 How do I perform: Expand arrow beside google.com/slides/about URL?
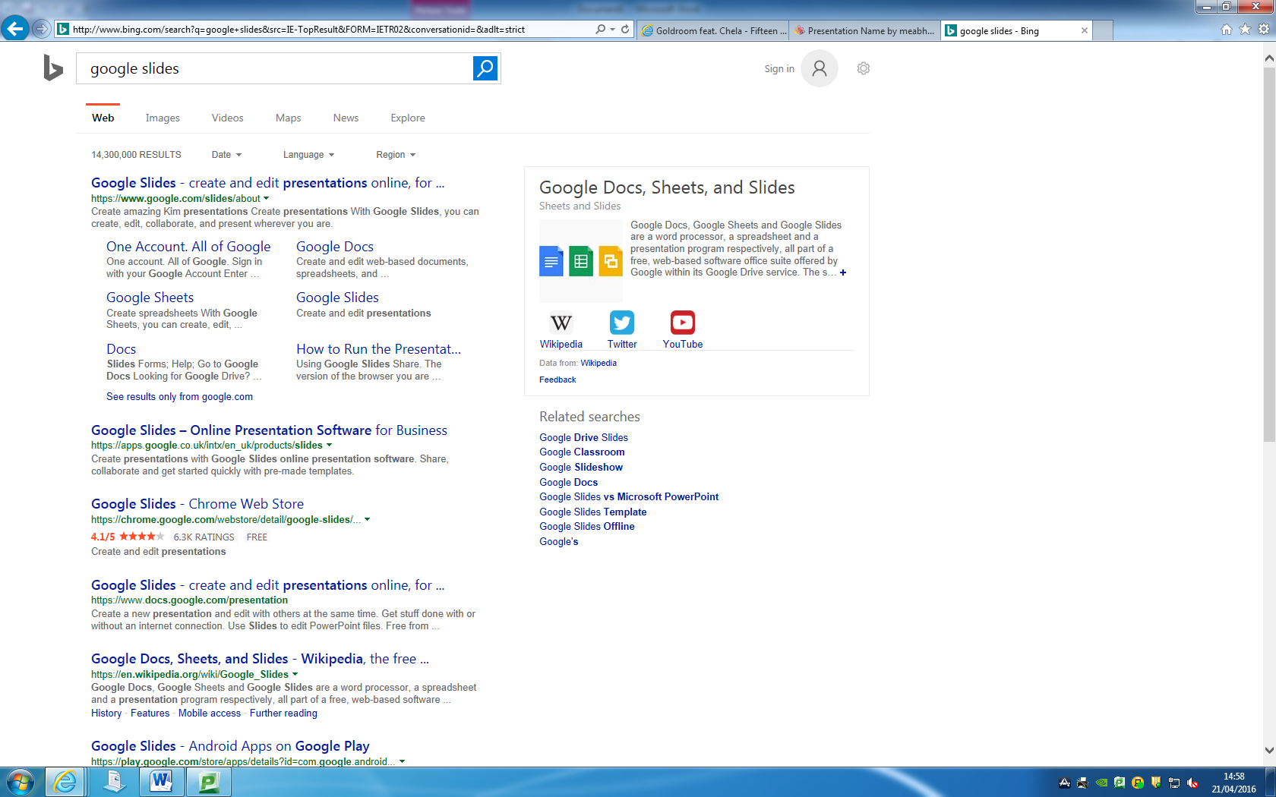point(266,199)
